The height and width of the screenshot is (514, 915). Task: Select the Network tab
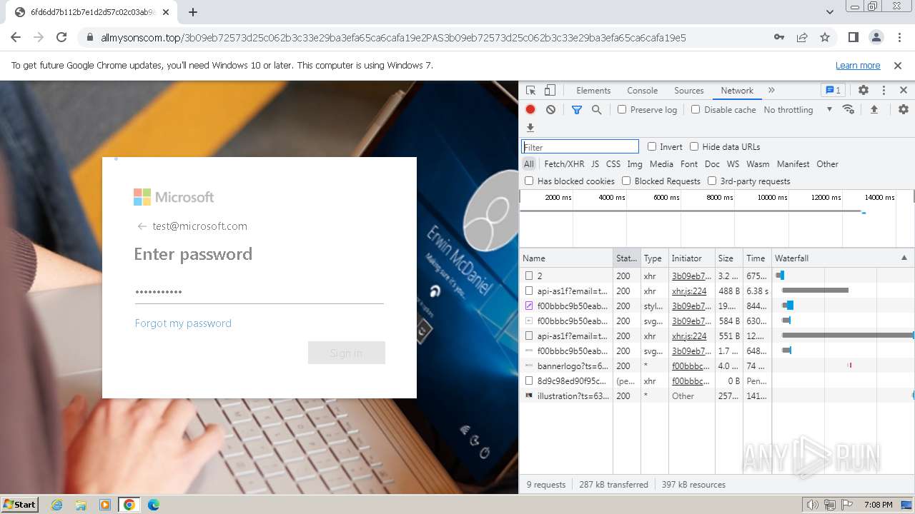point(737,91)
